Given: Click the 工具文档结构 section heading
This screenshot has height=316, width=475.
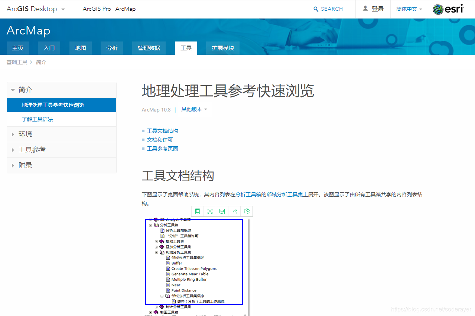Looking at the screenshot, I should tap(178, 176).
